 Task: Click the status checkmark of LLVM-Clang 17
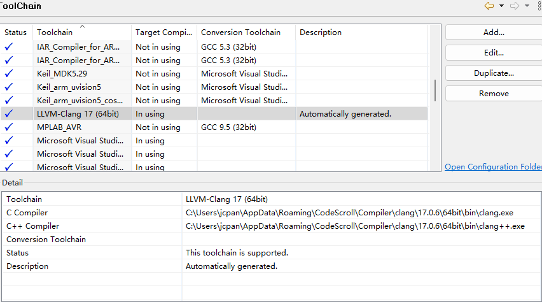(9, 113)
